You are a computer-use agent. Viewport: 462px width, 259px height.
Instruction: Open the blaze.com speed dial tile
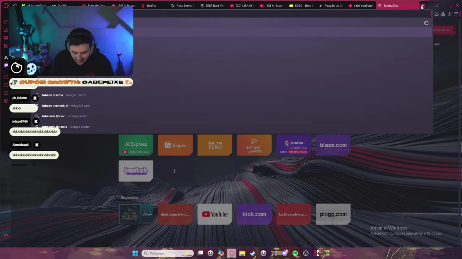[333, 145]
